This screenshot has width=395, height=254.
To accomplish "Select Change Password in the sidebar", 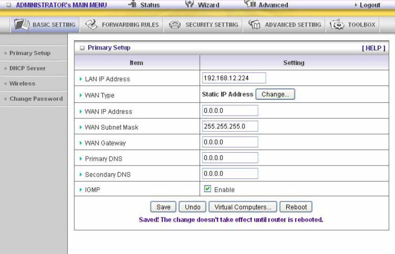I will tap(36, 99).
